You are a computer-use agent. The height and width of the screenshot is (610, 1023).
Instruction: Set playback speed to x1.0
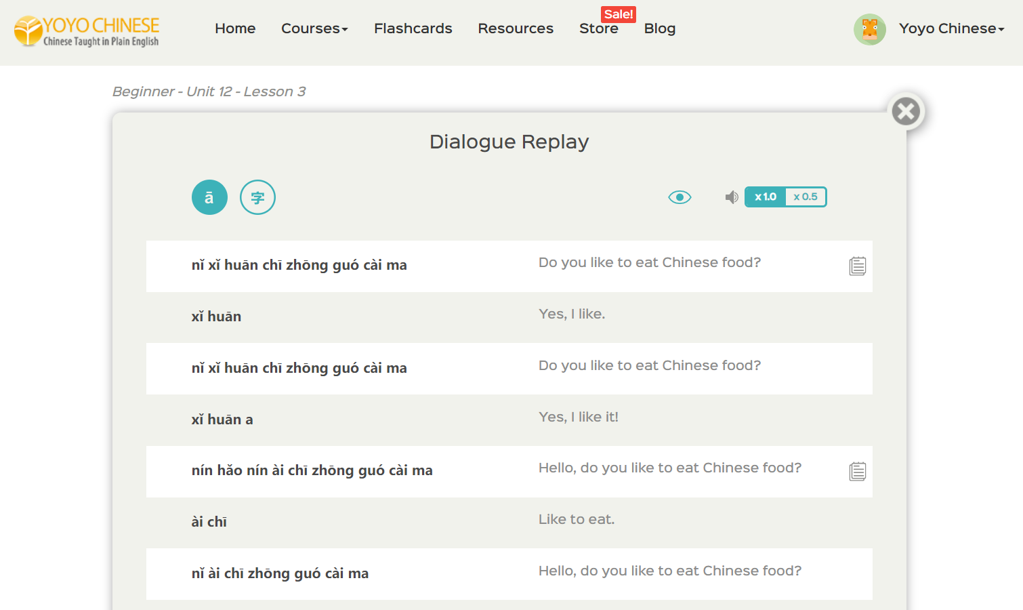click(x=766, y=197)
